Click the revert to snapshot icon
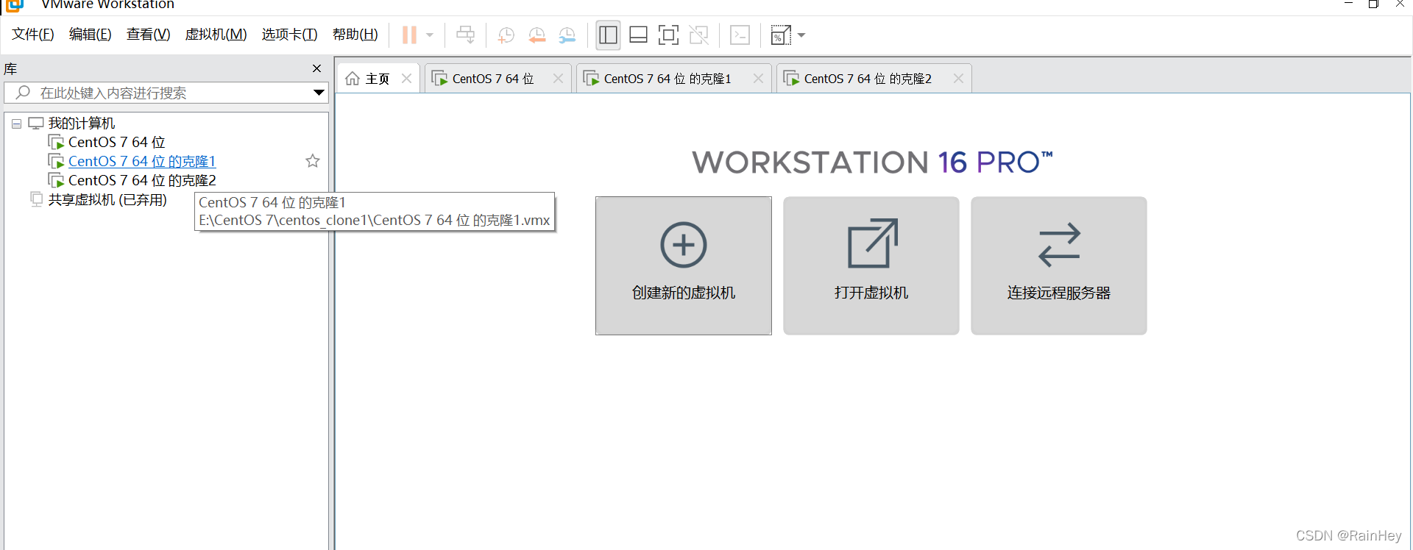The image size is (1413, 550). [536, 35]
